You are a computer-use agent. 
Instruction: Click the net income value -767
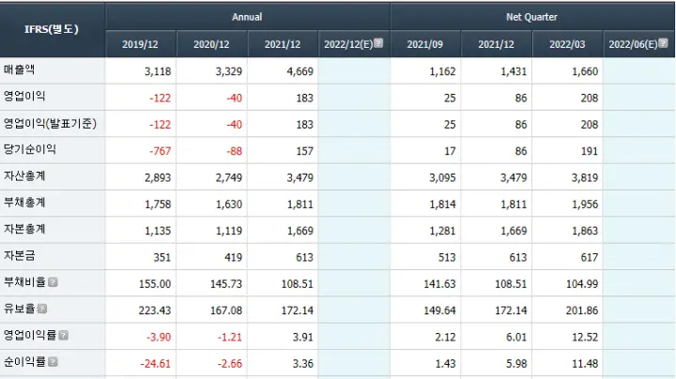coord(161,151)
